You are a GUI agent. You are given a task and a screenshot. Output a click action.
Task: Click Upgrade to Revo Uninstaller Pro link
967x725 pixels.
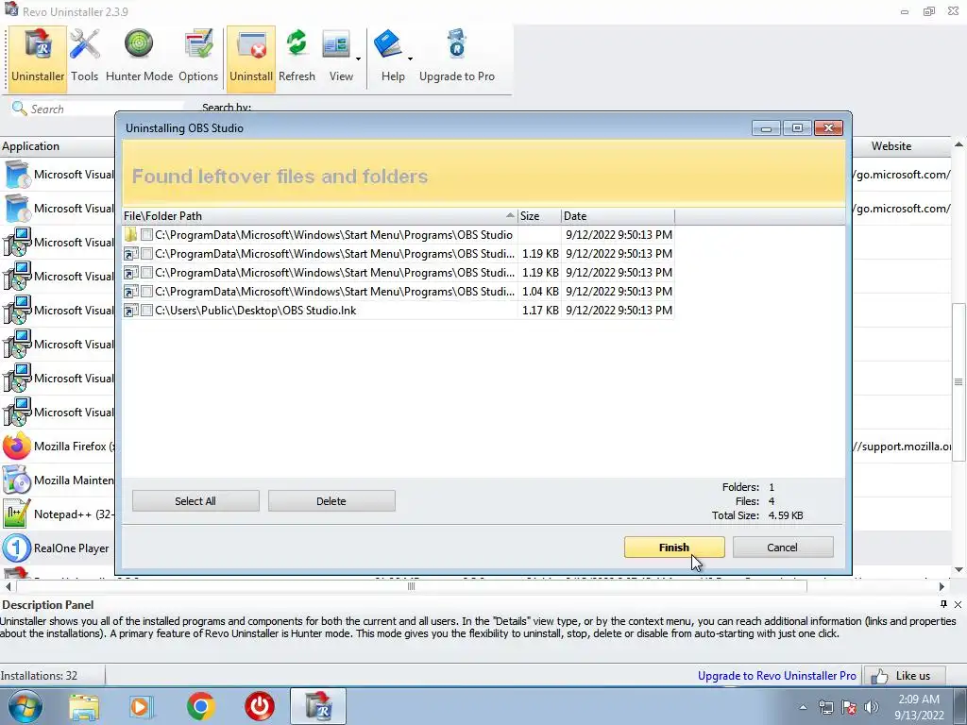pos(776,676)
